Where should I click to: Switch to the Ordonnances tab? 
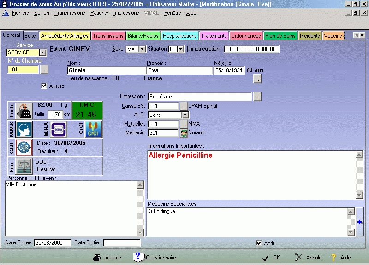pyautogui.click(x=246, y=36)
